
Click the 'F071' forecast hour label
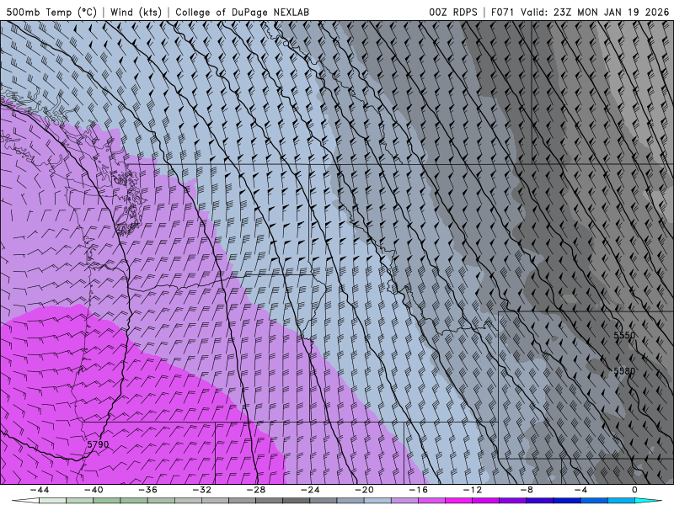502,12
